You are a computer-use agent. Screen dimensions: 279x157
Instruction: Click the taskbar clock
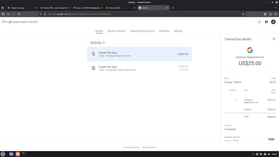click(274, 154)
